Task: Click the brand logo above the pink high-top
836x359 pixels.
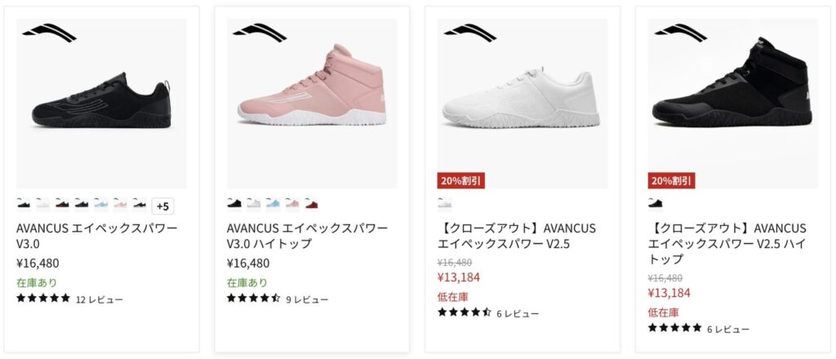Action: pyautogui.click(x=260, y=33)
